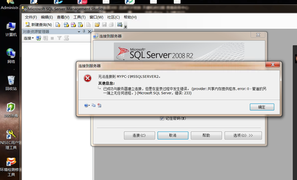This screenshot has width=297, height=180.
Task: Click text 无法连接到 MYPC-1\MSSQLSERVER2
Action: 129,77
